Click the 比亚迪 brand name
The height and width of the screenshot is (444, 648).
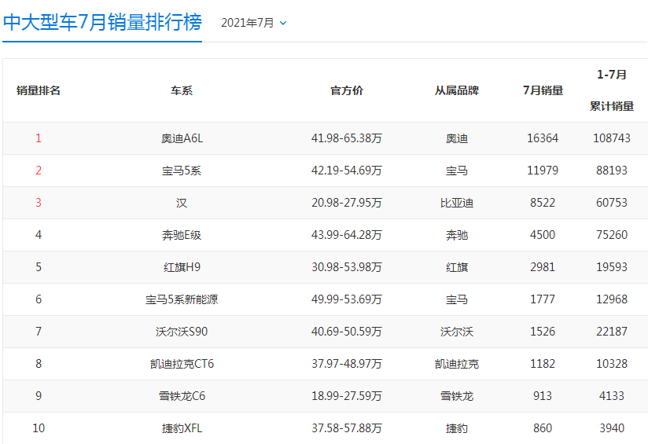coord(457,203)
